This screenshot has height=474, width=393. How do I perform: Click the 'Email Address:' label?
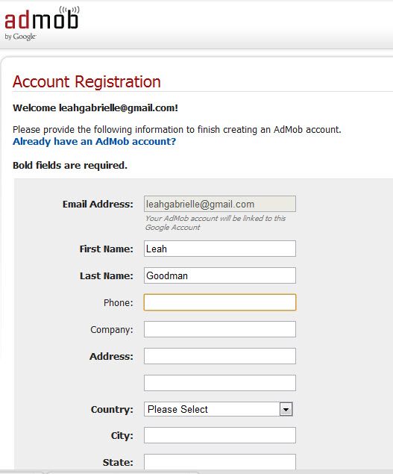pyautogui.click(x=98, y=205)
